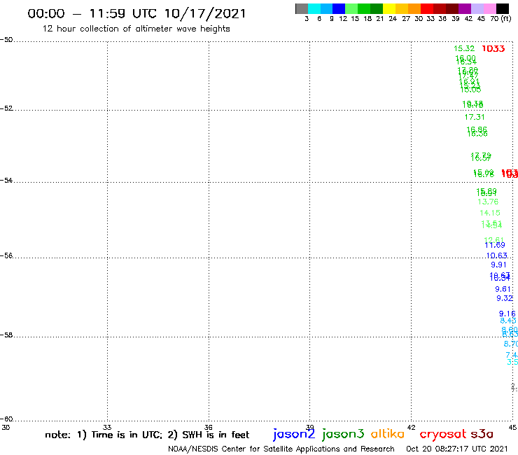
Task: Click the 'cryosat' satellite label
Action: point(443,434)
